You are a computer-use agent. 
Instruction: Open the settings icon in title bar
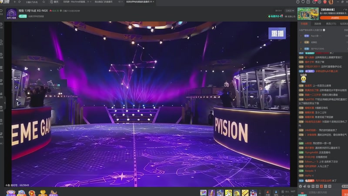319,2
